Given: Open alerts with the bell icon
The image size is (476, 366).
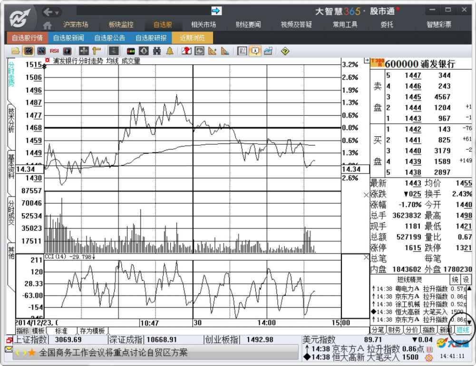Looking at the screenshot, I should [170, 51].
